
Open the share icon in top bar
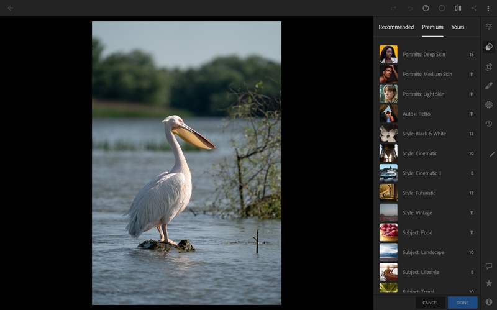tap(474, 8)
